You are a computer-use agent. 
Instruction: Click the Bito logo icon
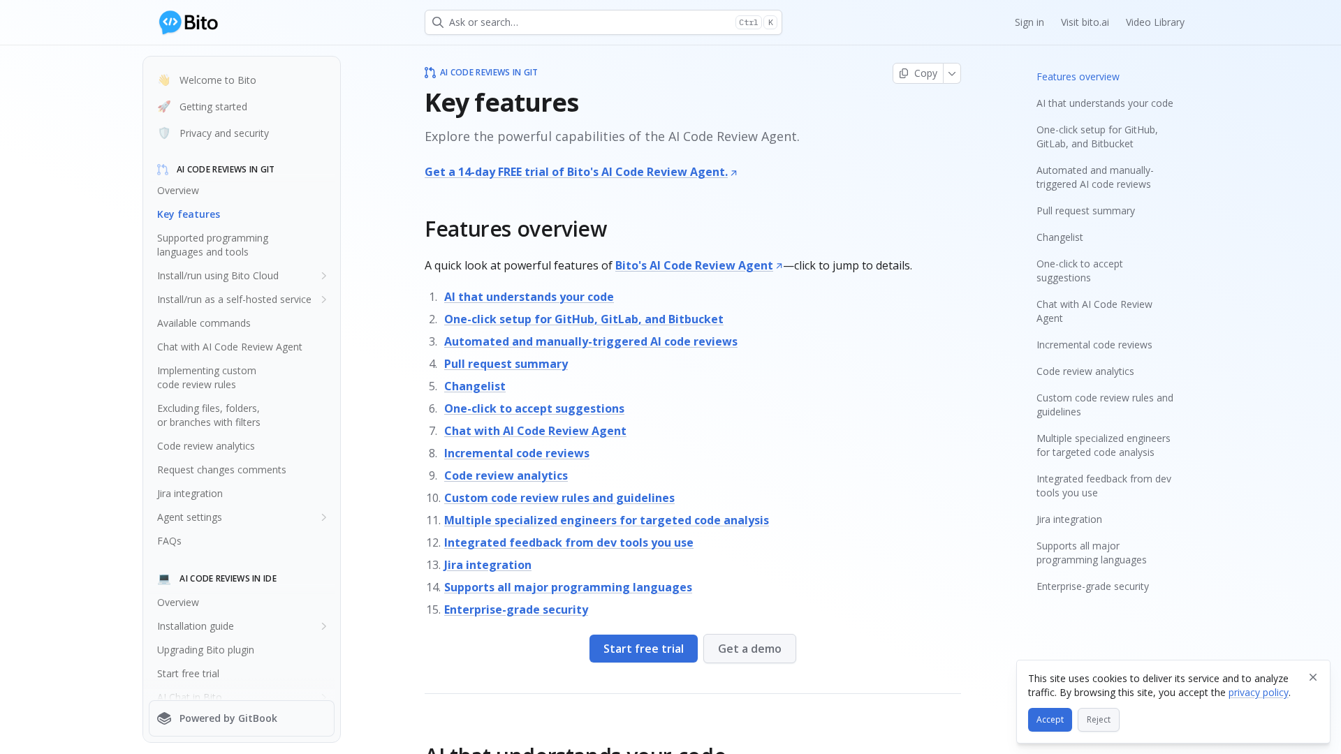(x=170, y=22)
